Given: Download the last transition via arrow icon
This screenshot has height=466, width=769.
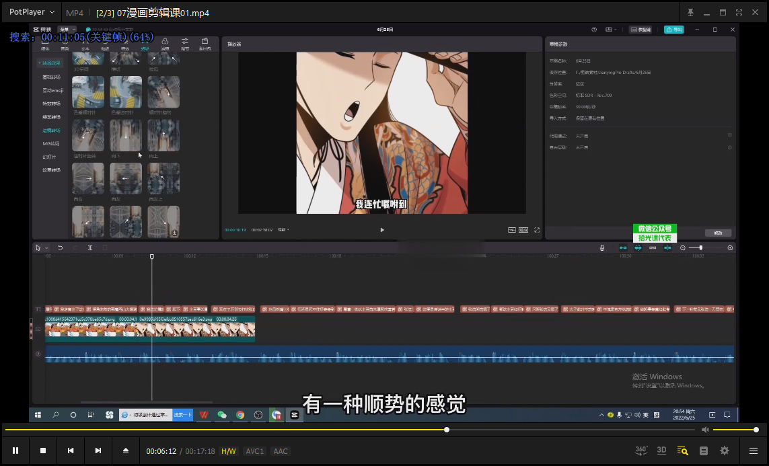Looking at the screenshot, I should [x=174, y=233].
